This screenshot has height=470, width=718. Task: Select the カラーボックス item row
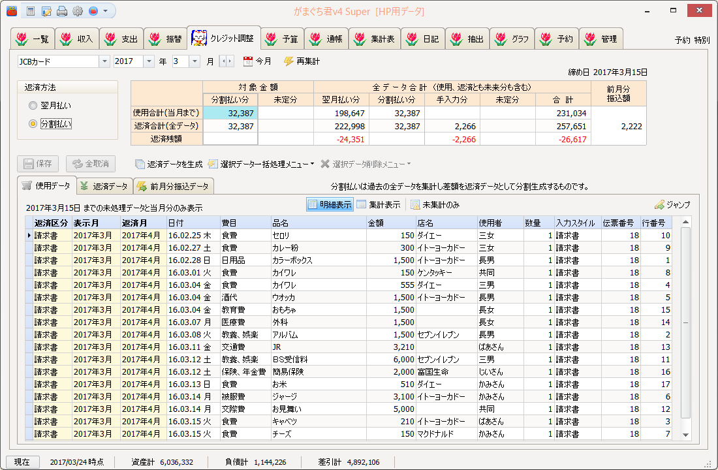348,260
